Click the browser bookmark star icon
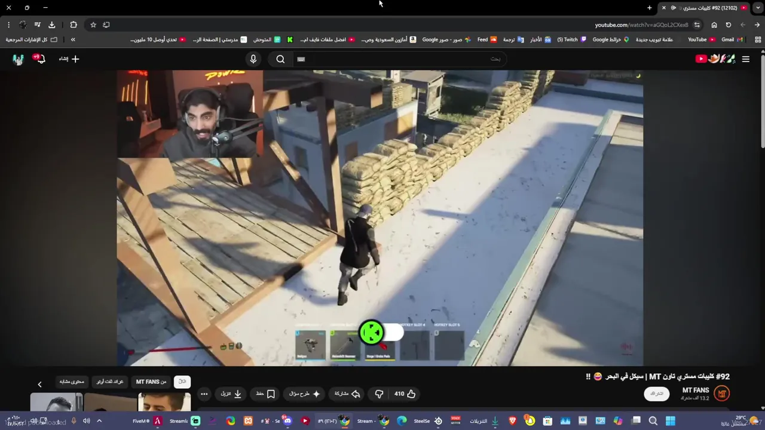 93,24
